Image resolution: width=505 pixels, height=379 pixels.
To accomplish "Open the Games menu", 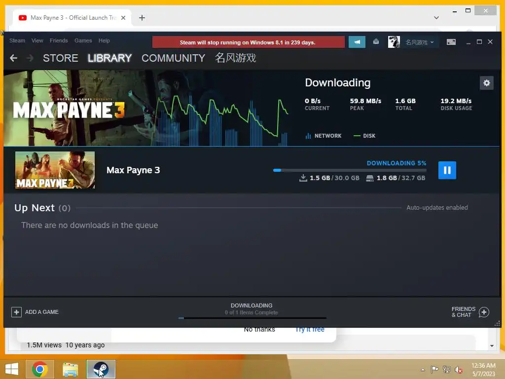I will coord(83,40).
